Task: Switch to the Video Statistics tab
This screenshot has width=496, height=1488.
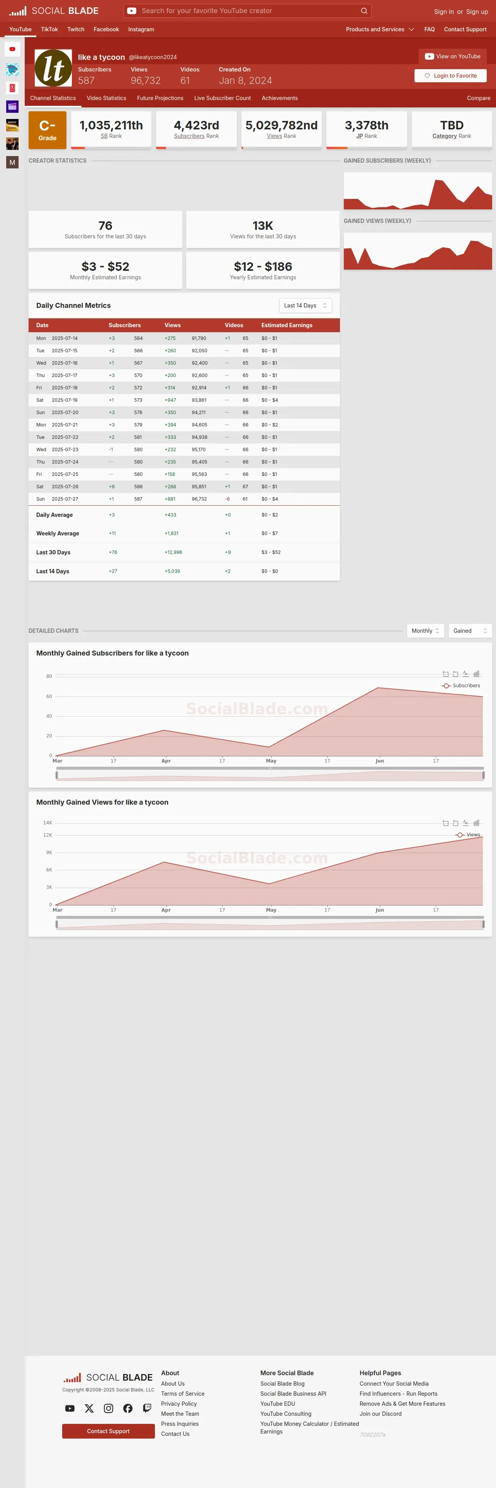Action: (x=106, y=98)
